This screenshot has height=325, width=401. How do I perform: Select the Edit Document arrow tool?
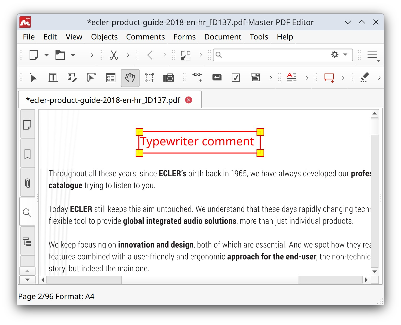click(x=33, y=78)
